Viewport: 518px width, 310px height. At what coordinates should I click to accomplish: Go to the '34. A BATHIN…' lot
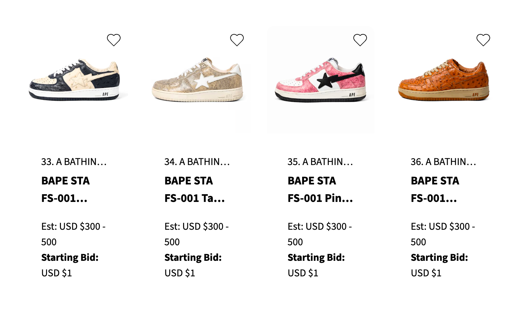[x=197, y=161]
